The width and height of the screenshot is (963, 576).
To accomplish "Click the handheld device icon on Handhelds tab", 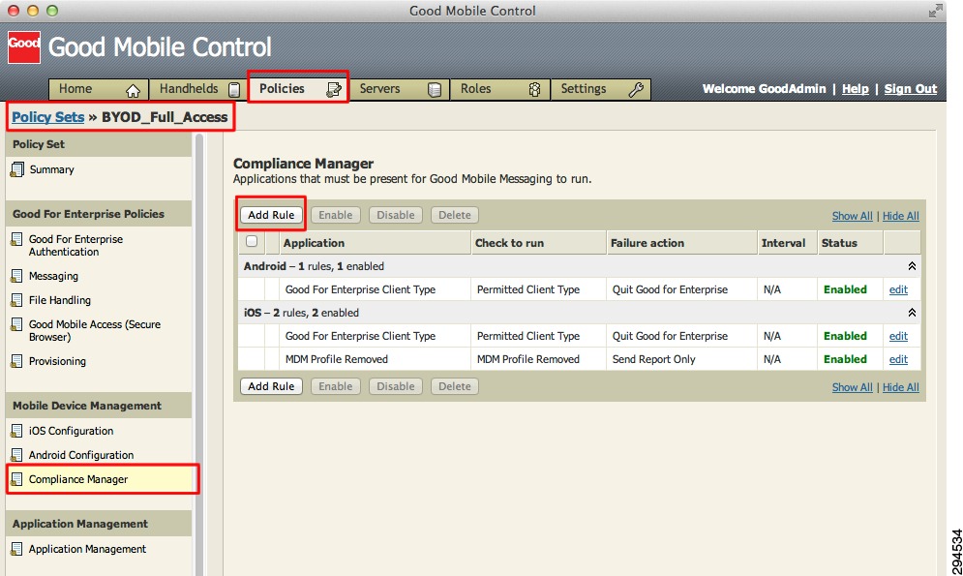I will (234, 90).
